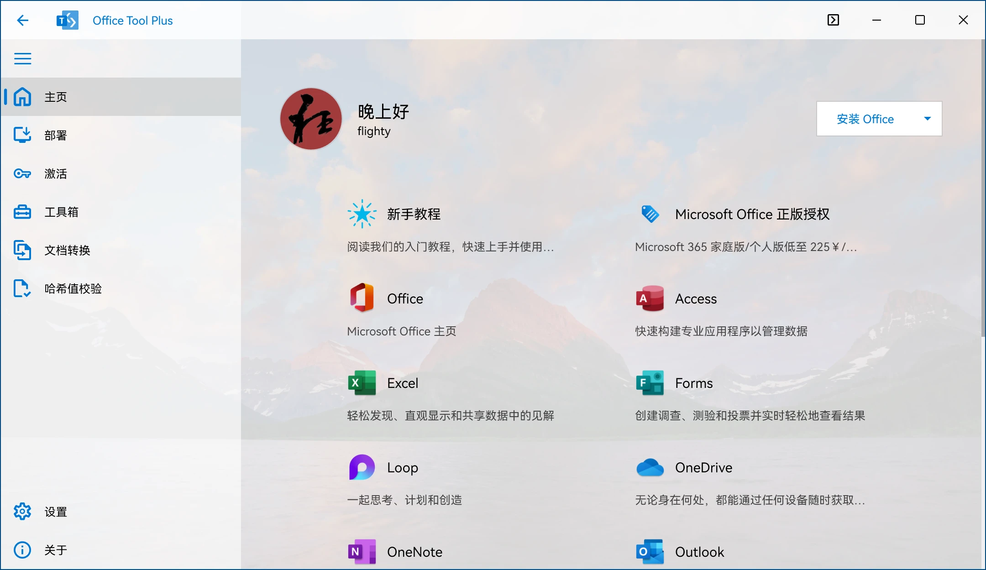Open 设置 settings gear icon
986x570 pixels.
22,512
